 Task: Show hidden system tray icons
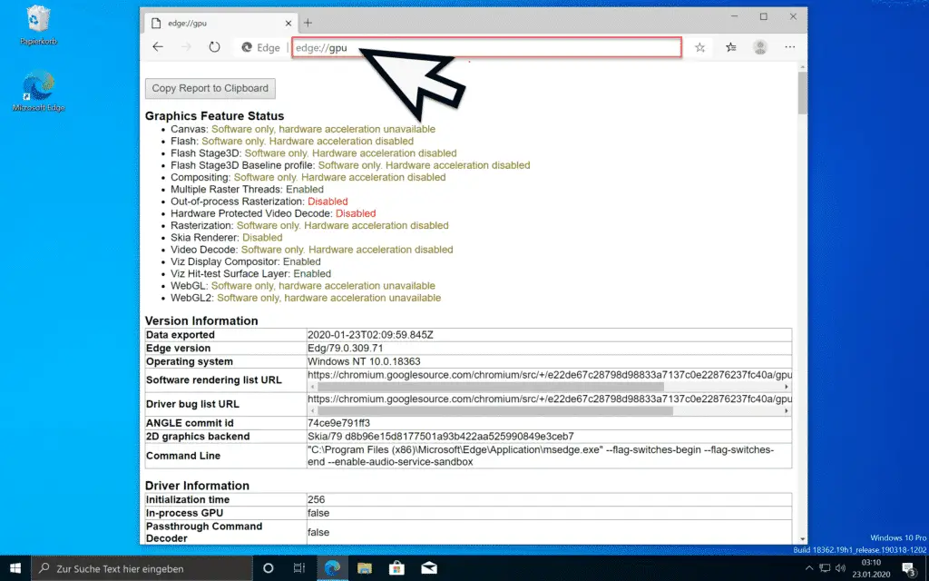(x=809, y=568)
